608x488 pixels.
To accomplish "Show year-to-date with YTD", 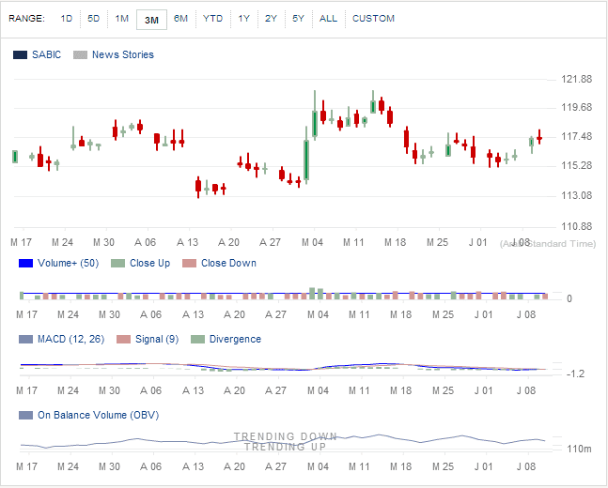I will (212, 19).
